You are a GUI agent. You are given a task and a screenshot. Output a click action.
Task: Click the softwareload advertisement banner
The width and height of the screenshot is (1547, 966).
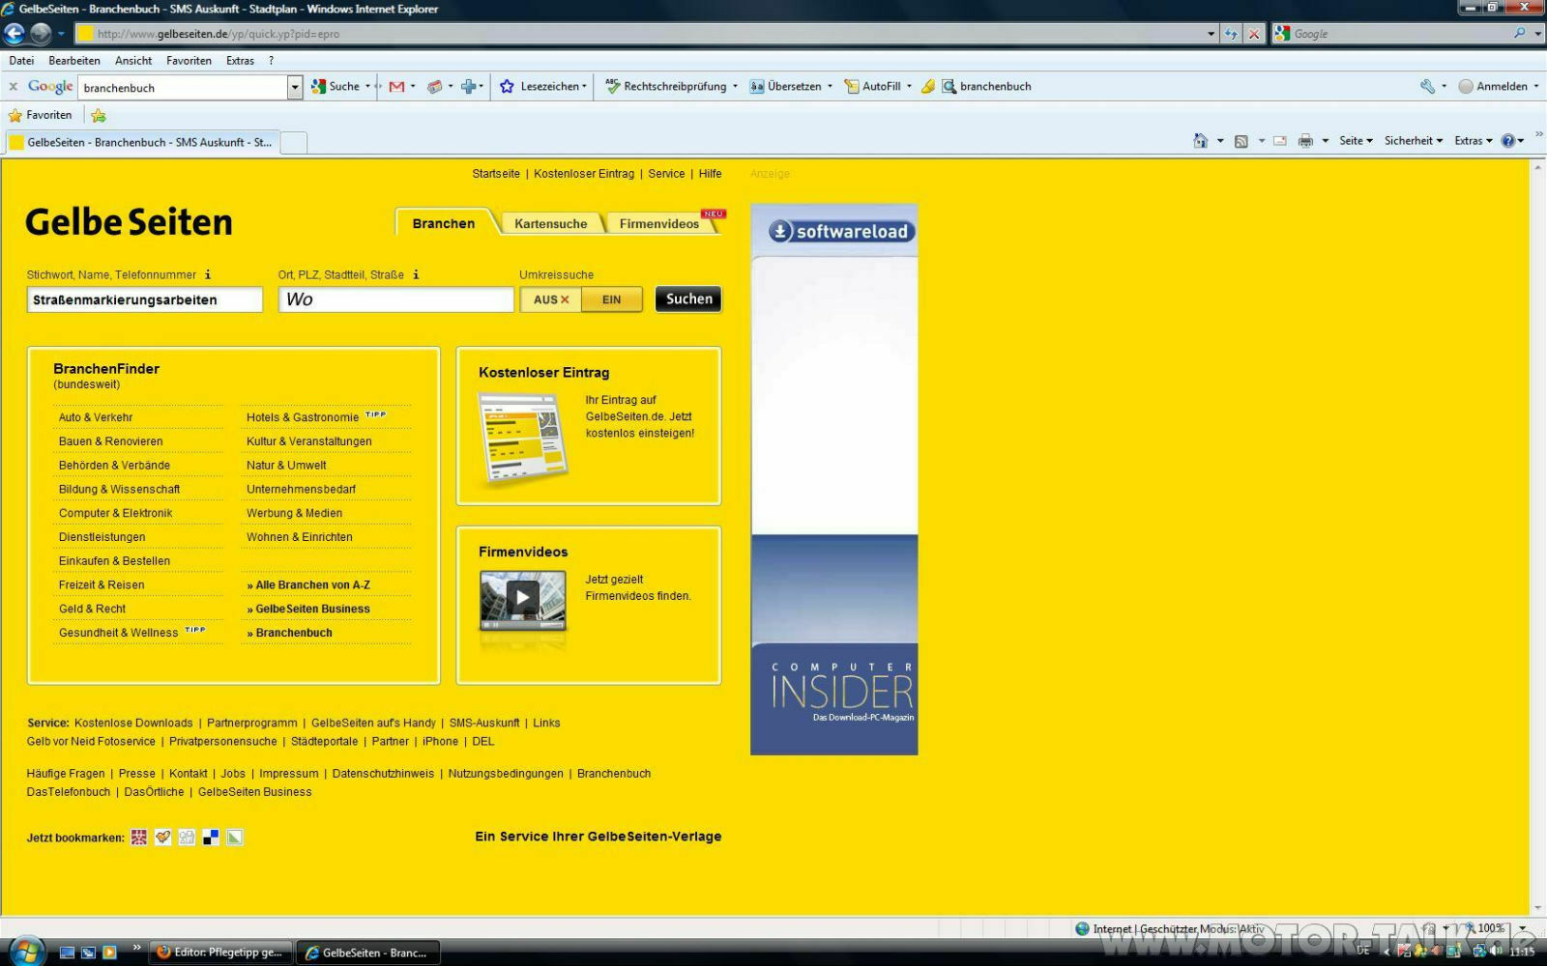pyautogui.click(x=834, y=479)
